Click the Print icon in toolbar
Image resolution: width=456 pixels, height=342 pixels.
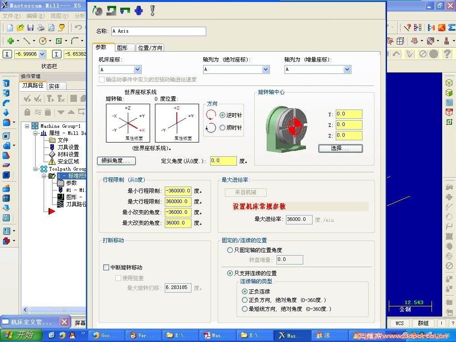click(41, 27)
